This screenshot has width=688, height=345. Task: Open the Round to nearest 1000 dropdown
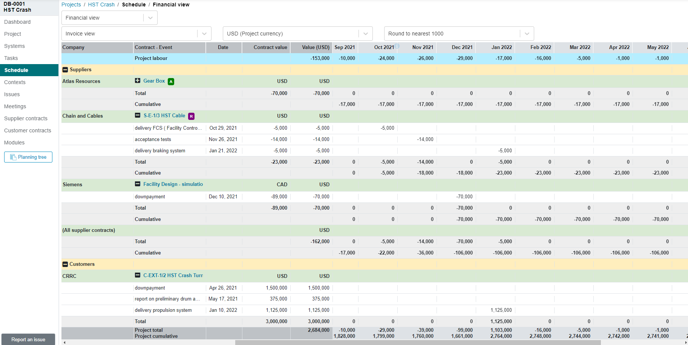coord(459,34)
